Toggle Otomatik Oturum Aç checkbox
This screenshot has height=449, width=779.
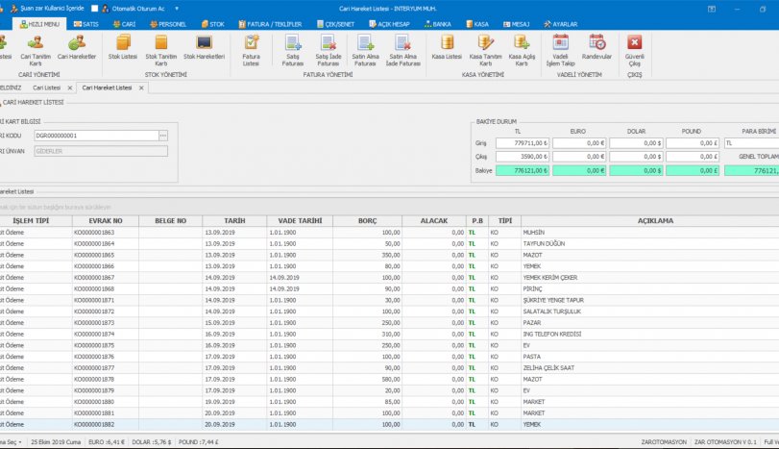tap(95, 9)
